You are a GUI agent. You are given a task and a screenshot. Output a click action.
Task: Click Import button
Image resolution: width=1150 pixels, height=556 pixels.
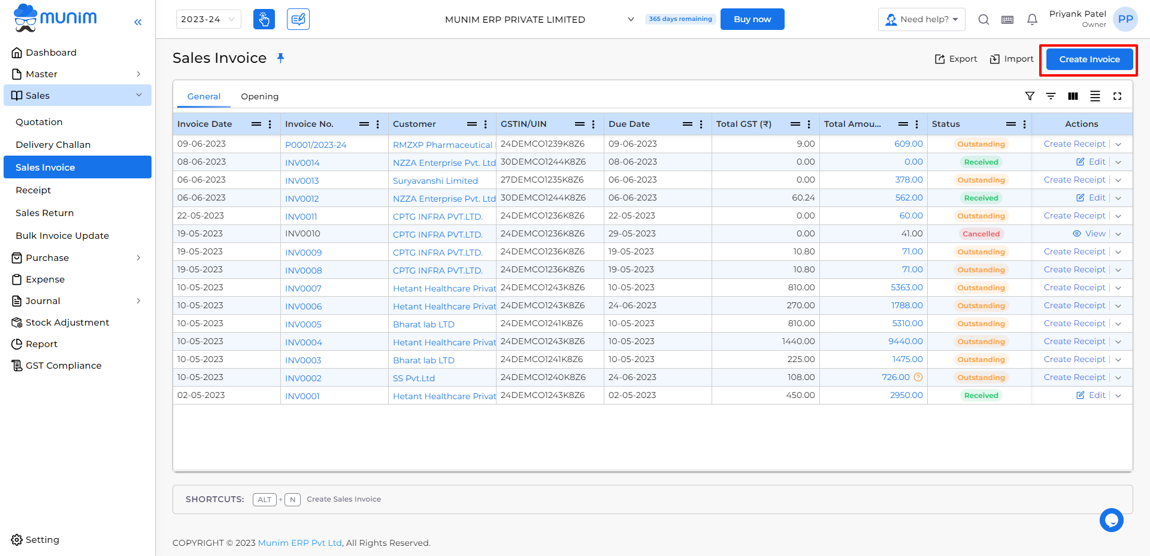pos(1012,59)
